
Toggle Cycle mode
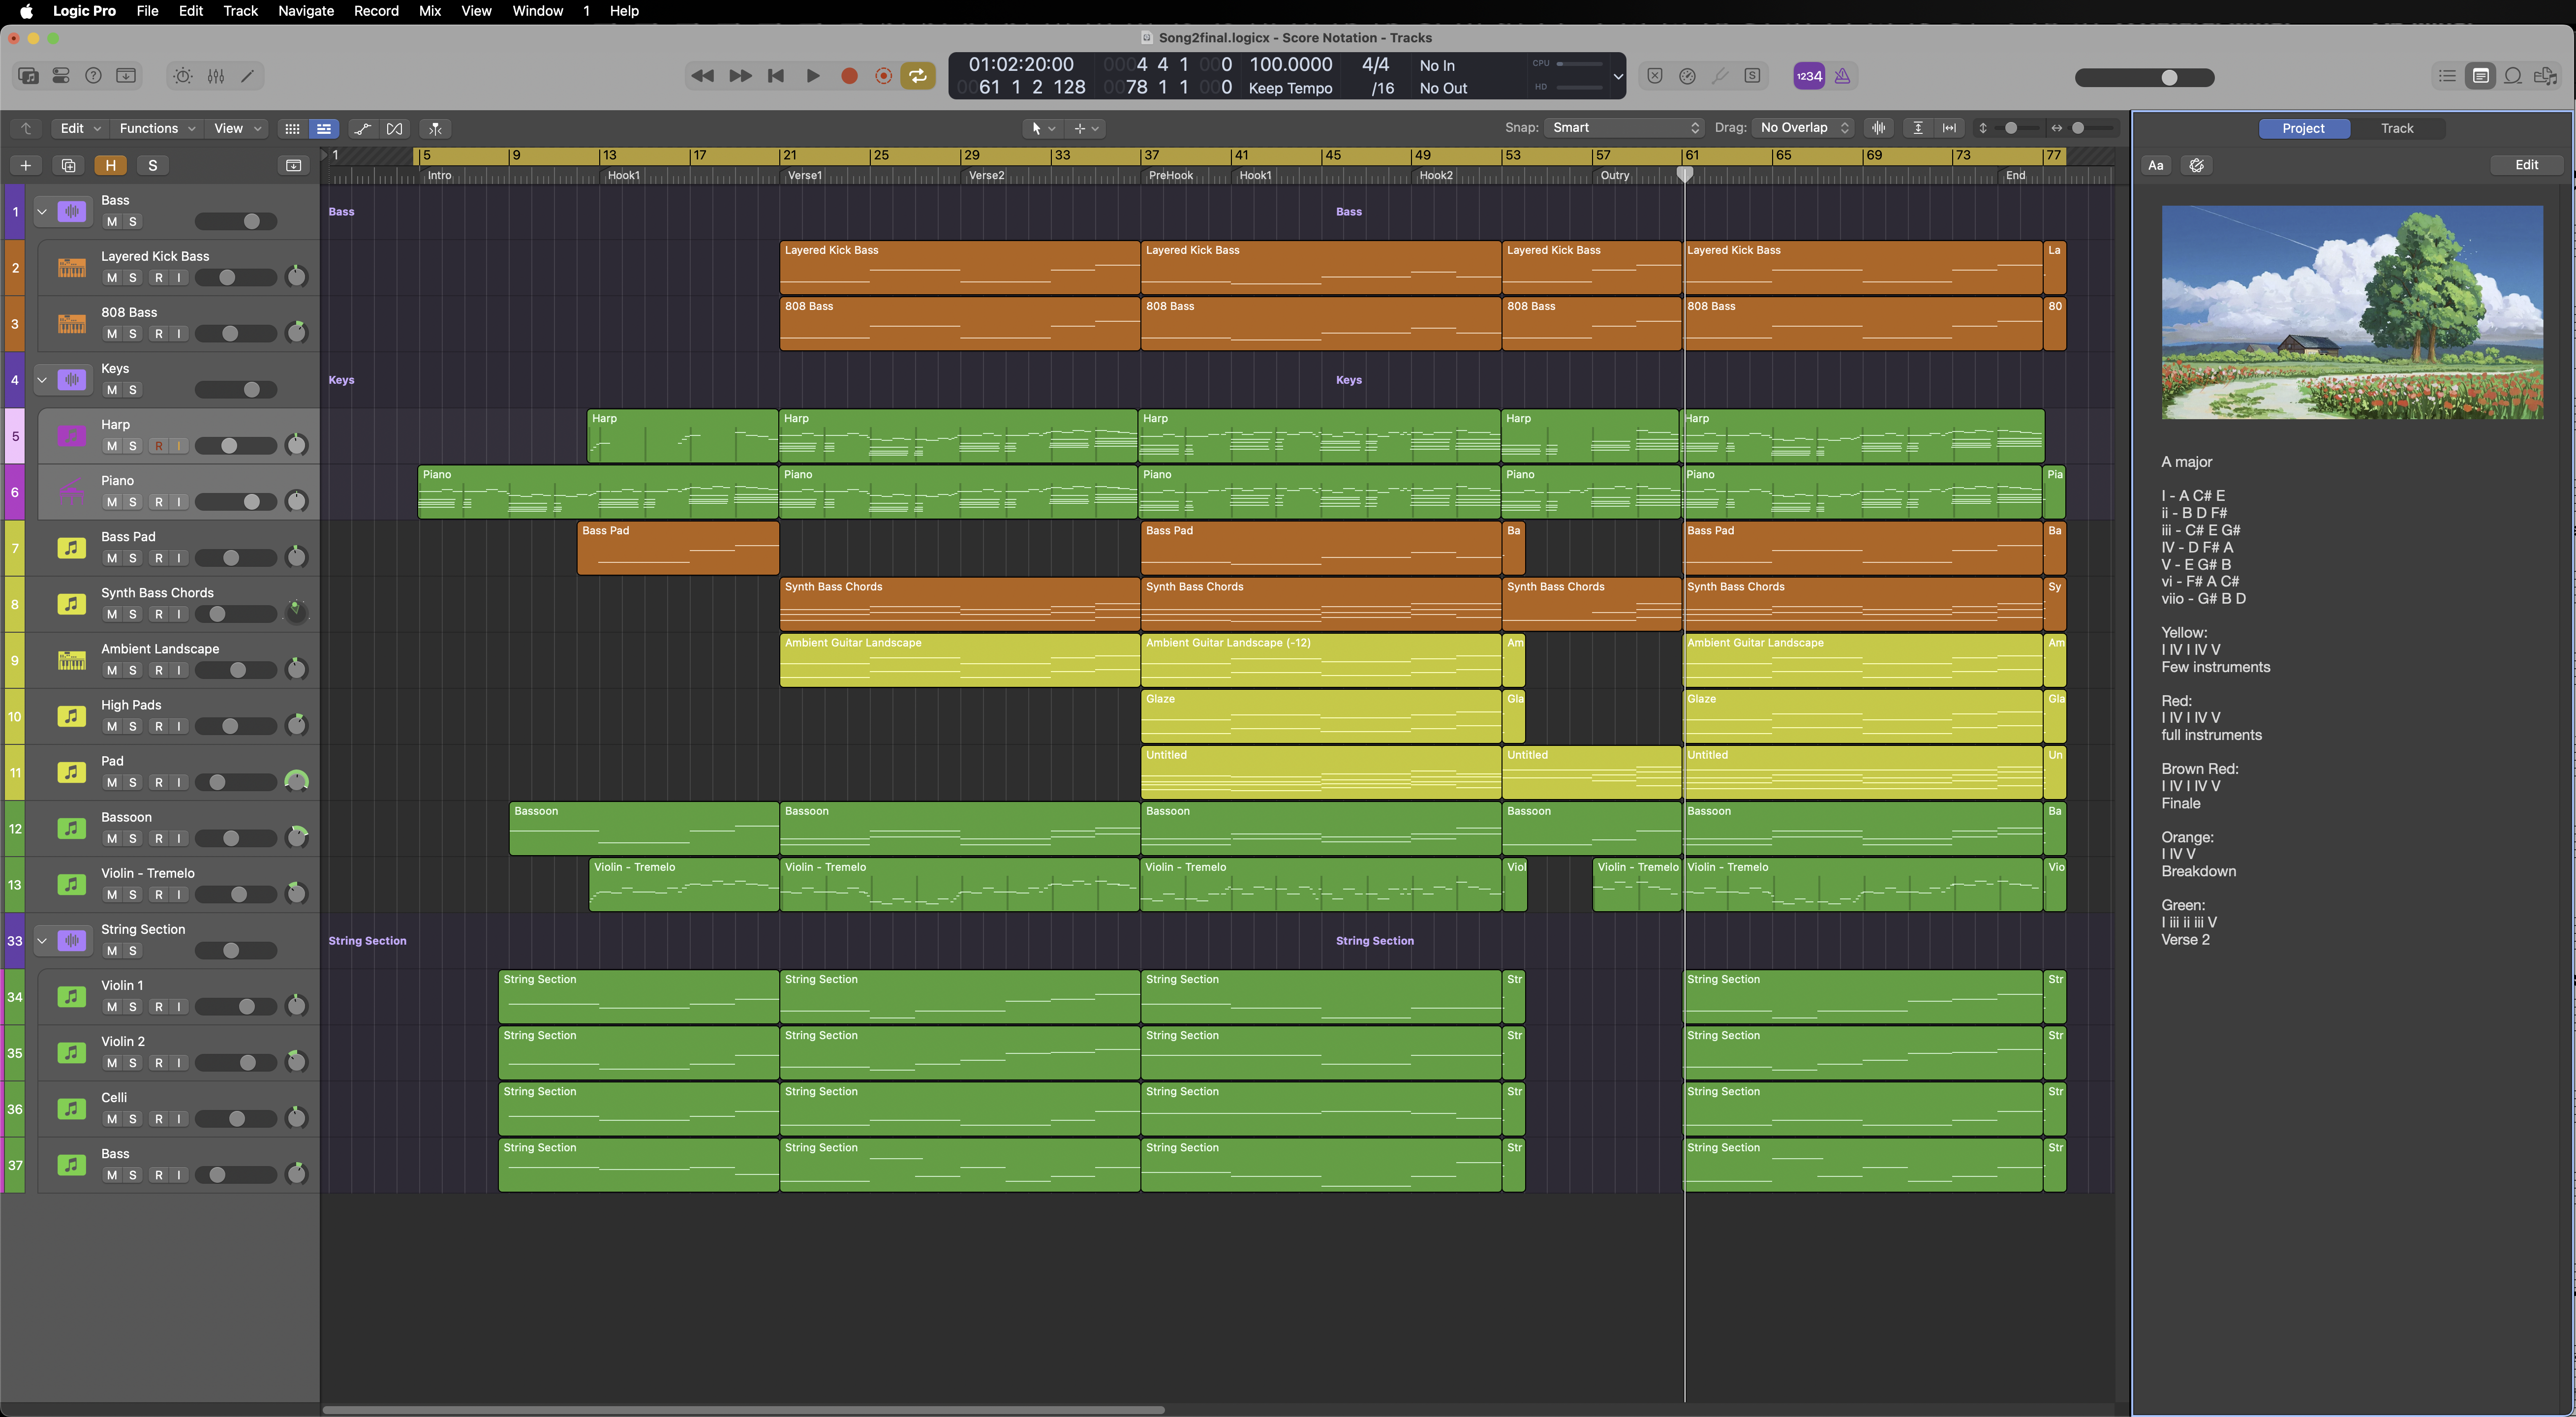pyautogui.click(x=917, y=76)
